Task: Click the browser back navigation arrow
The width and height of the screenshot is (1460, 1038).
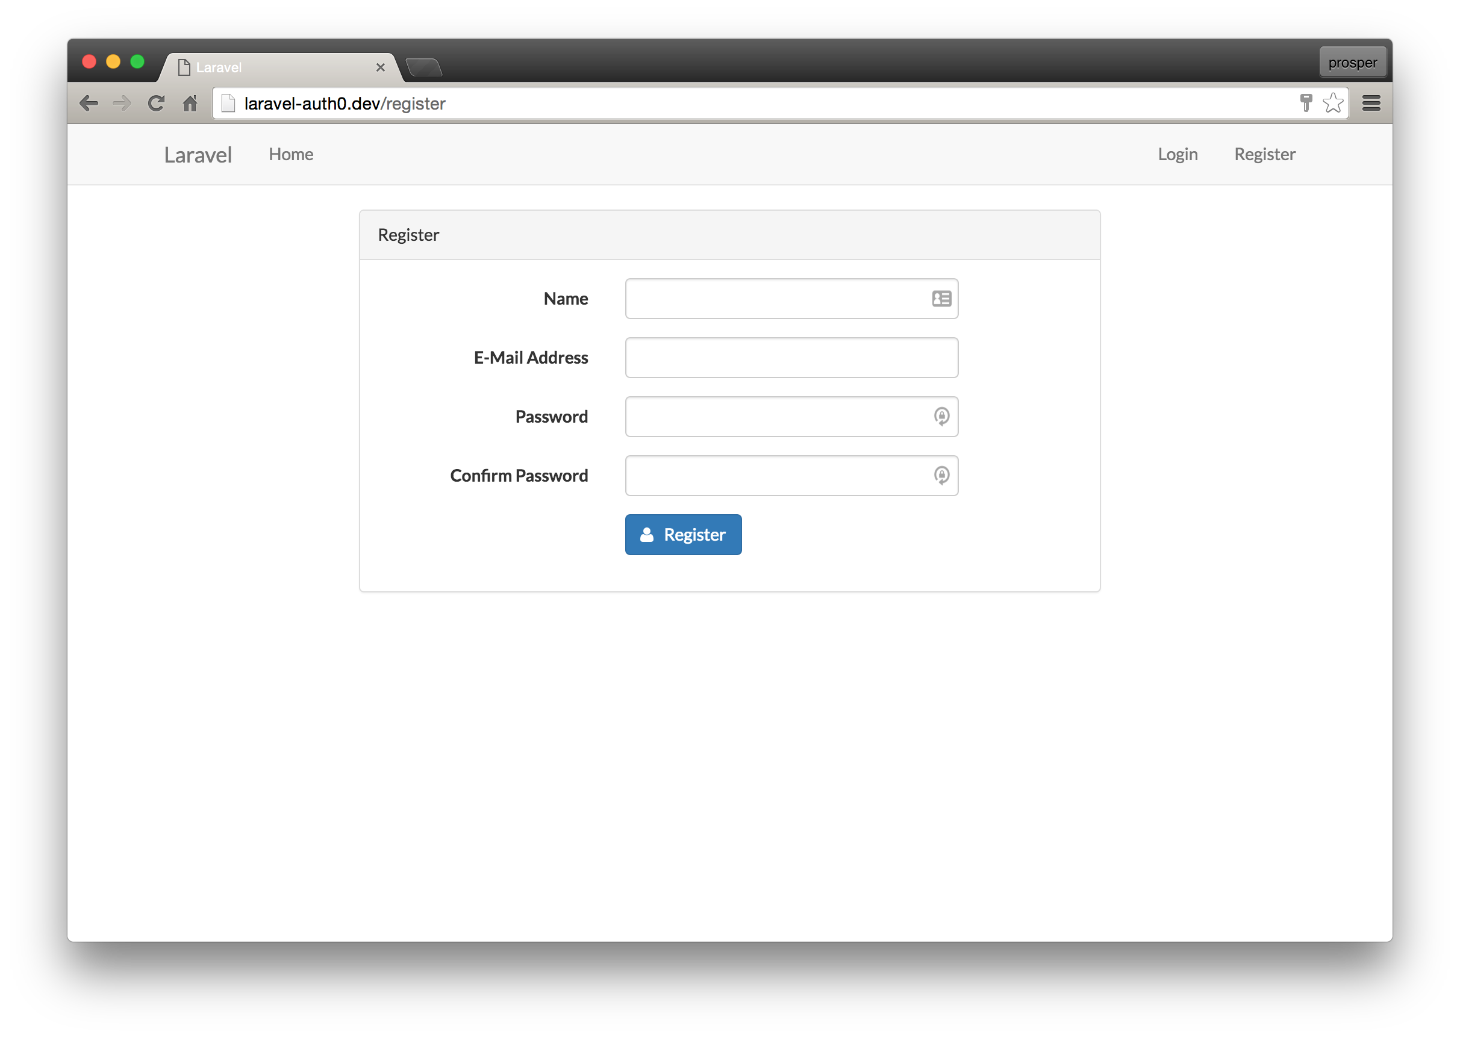Action: [89, 103]
